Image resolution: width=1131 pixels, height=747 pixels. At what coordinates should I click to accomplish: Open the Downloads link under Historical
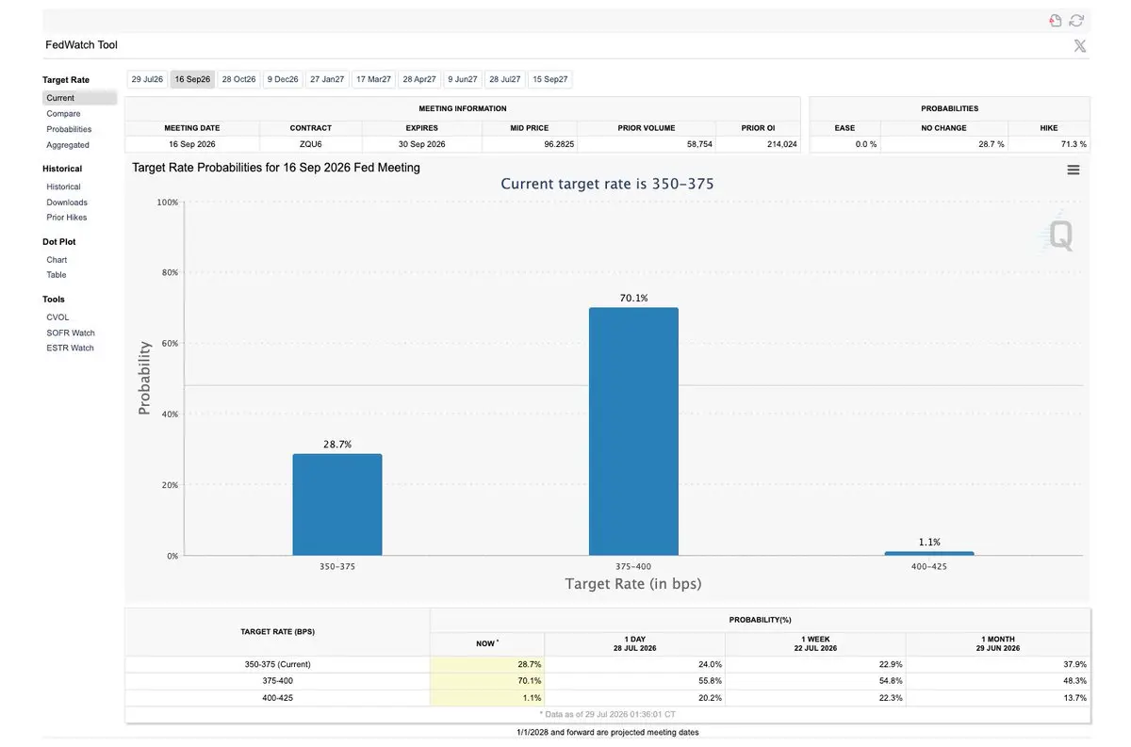click(67, 203)
